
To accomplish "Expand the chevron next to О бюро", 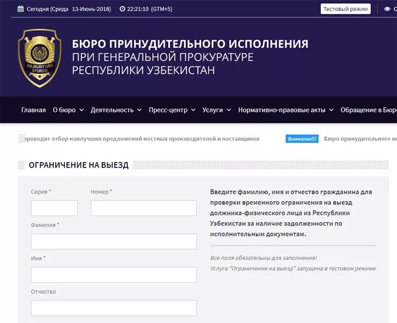I will 82,110.
